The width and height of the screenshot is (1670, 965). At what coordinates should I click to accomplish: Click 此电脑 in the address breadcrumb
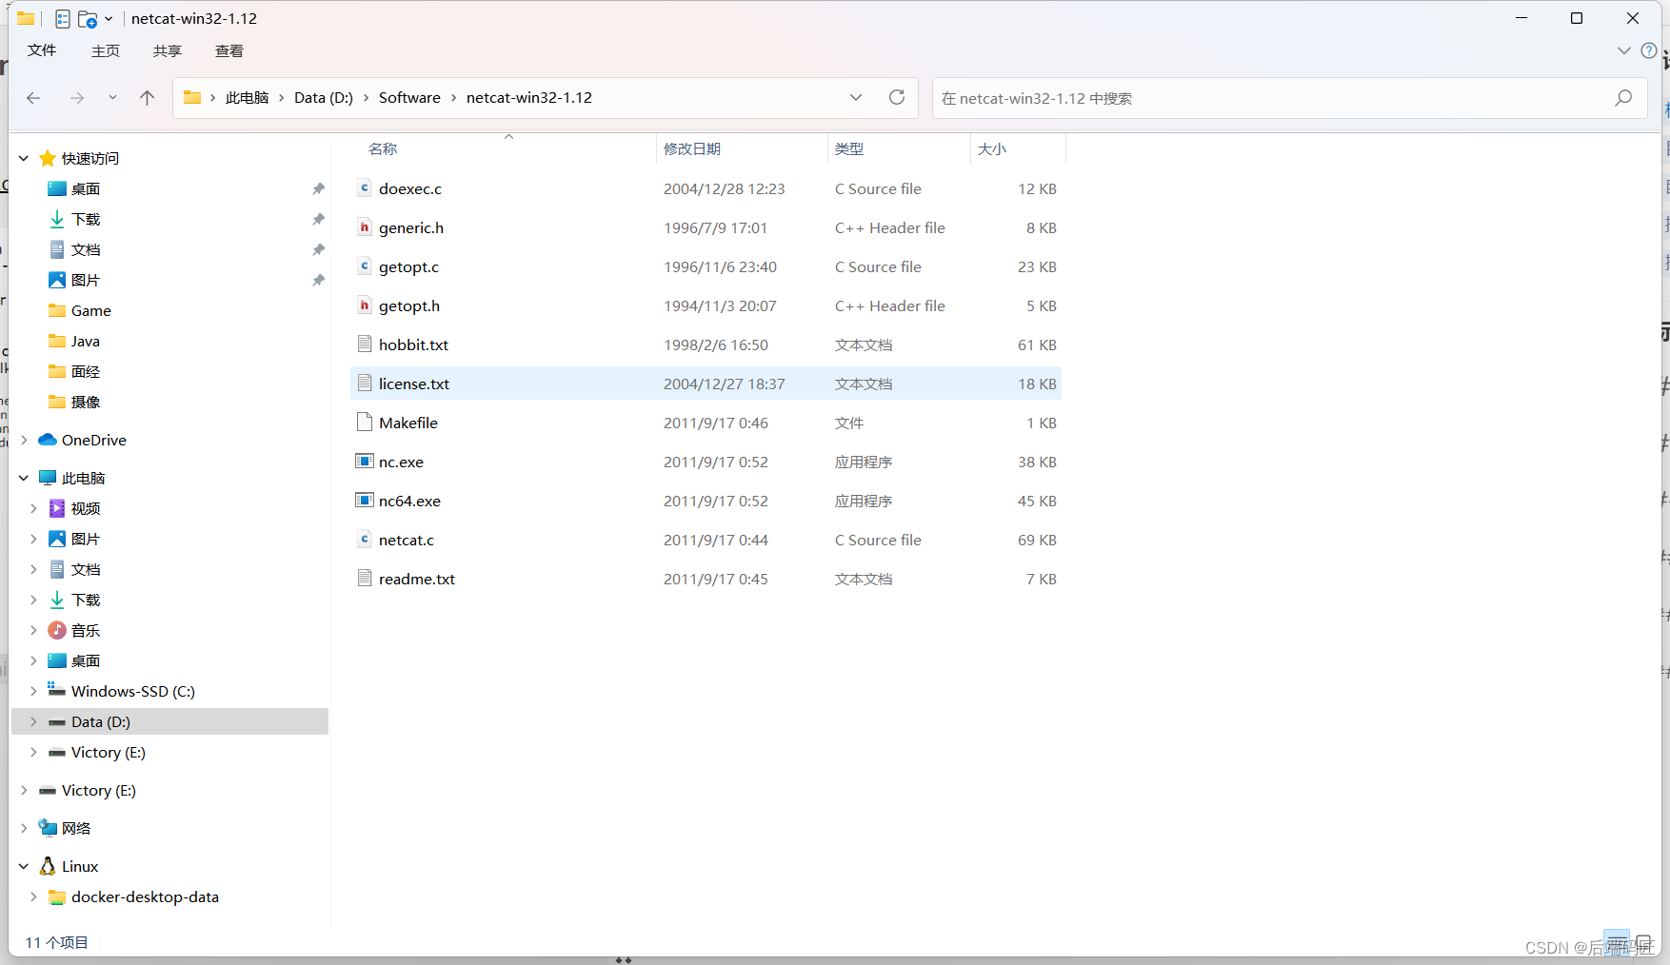pyautogui.click(x=248, y=97)
